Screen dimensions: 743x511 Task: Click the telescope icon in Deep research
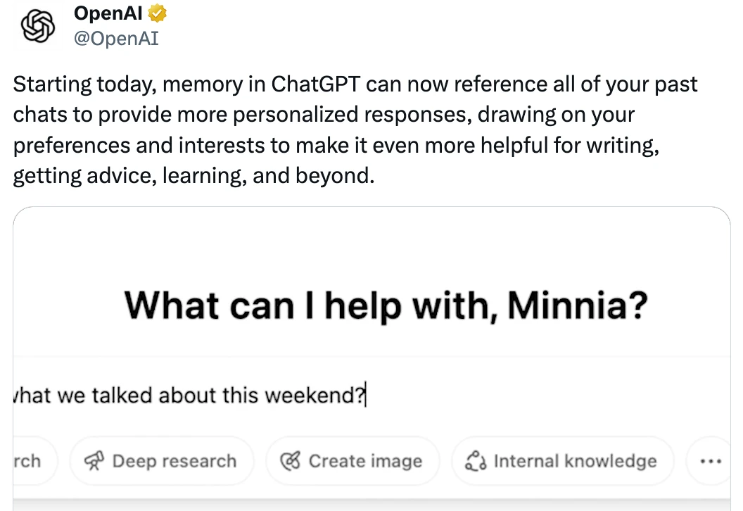pos(94,461)
